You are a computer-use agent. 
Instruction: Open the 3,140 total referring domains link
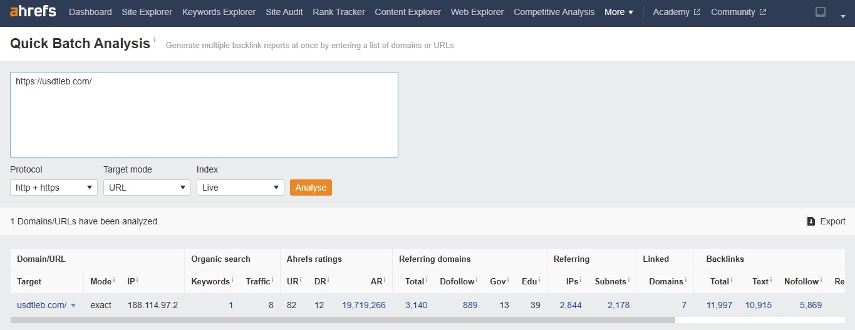click(x=416, y=305)
